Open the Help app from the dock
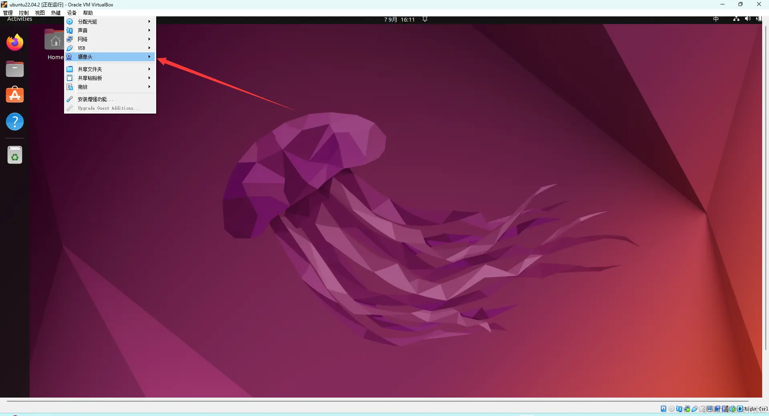The height and width of the screenshot is (416, 769). [x=15, y=122]
